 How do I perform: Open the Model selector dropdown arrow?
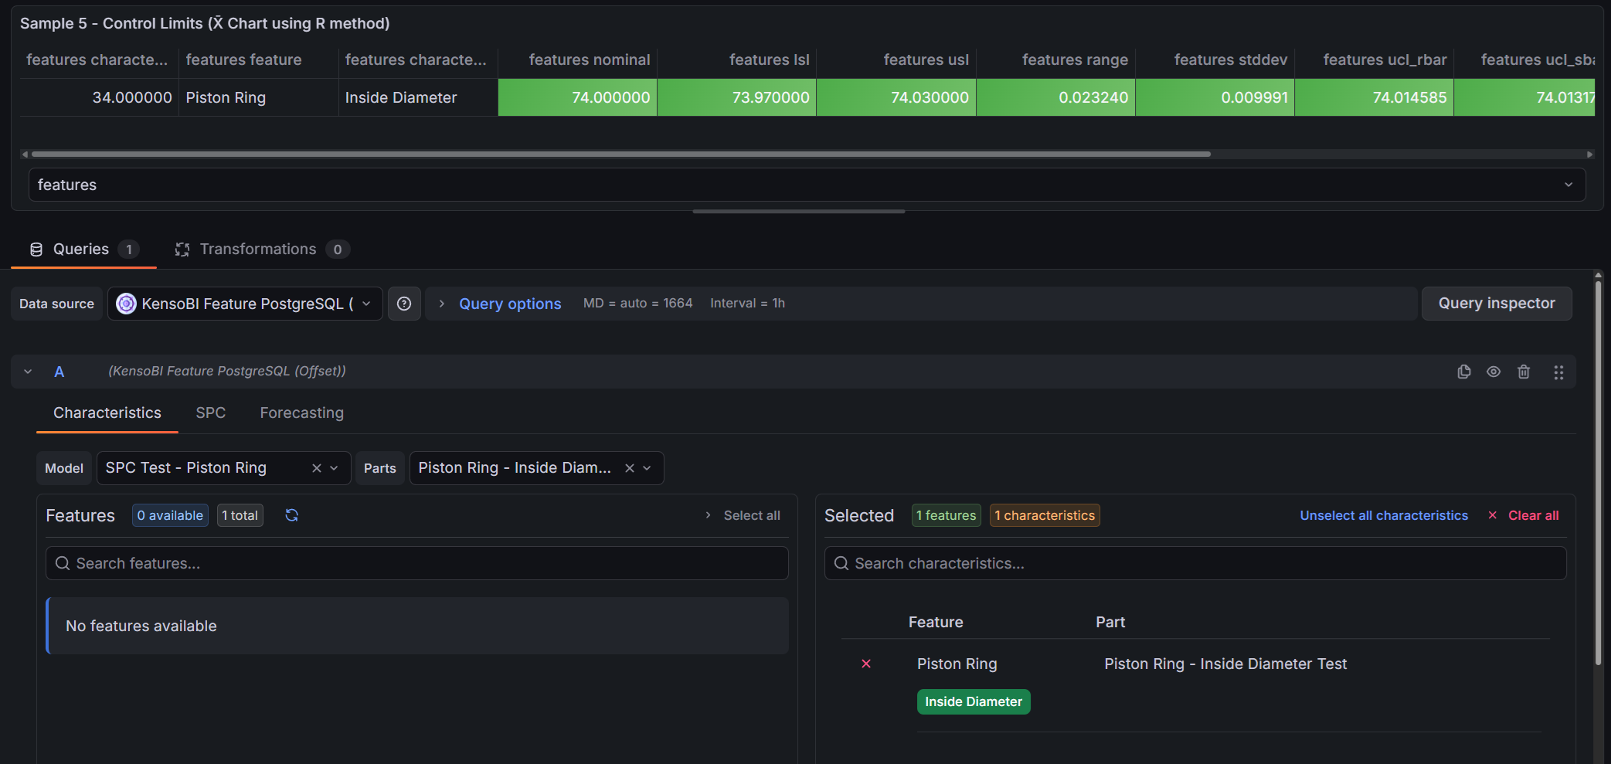click(334, 467)
